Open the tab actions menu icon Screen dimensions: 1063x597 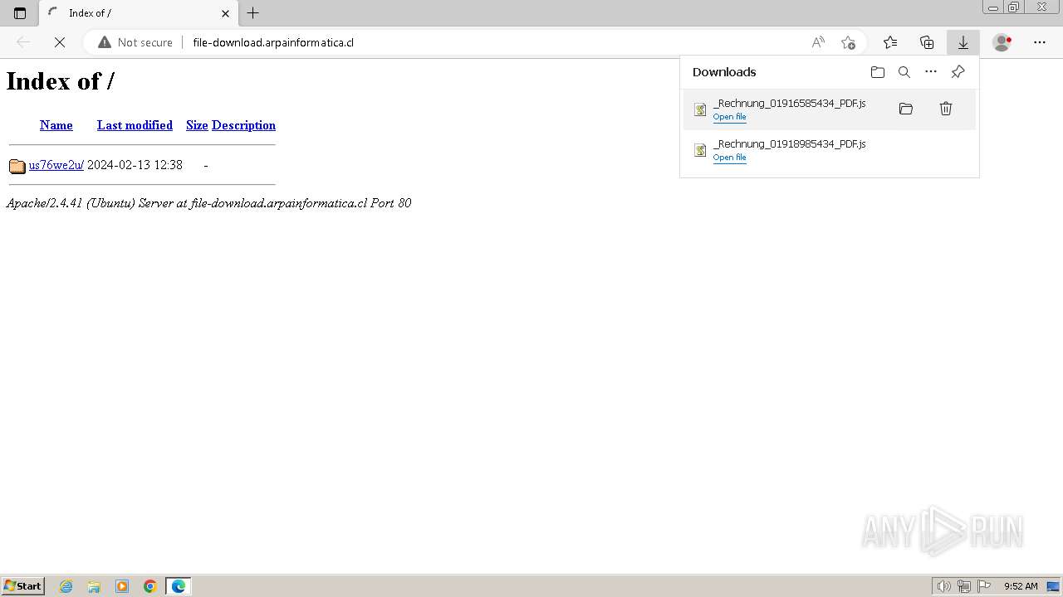click(x=20, y=13)
